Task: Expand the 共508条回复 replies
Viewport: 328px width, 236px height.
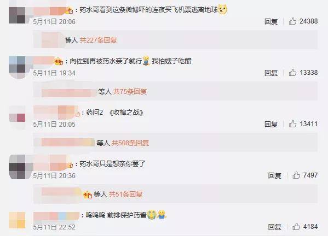Action: tap(130, 143)
